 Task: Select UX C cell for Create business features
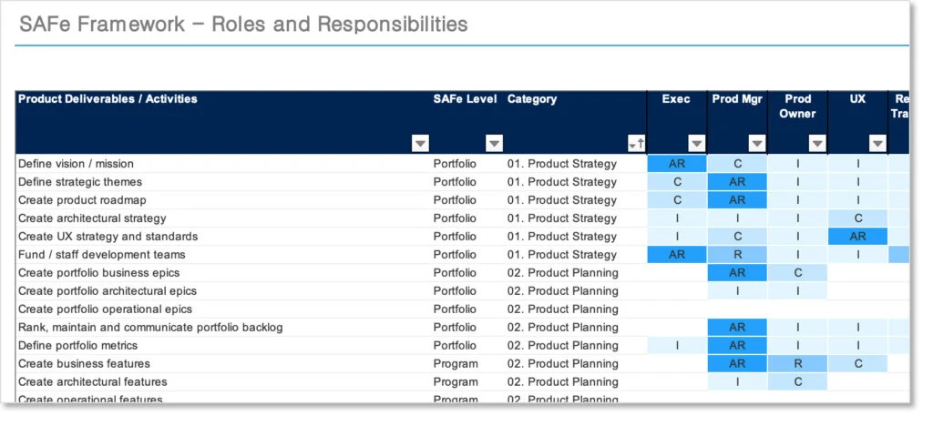[x=857, y=363]
